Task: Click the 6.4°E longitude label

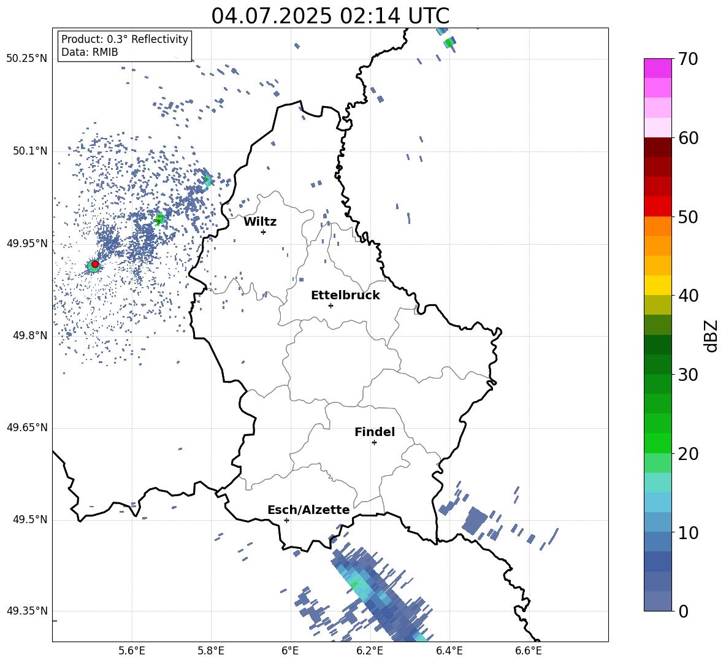Action: (449, 651)
